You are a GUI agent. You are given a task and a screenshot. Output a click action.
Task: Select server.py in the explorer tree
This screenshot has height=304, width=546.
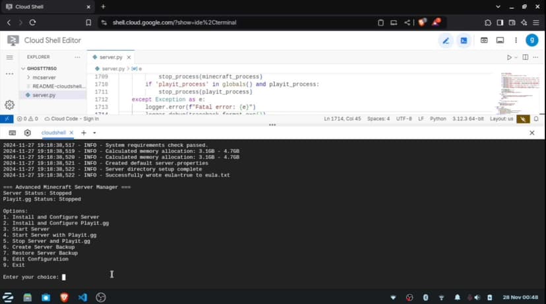[44, 95]
